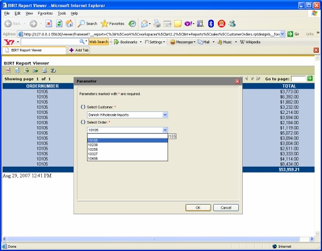
Task: Click OK in the Parameter dialog
Action: [x=198, y=207]
